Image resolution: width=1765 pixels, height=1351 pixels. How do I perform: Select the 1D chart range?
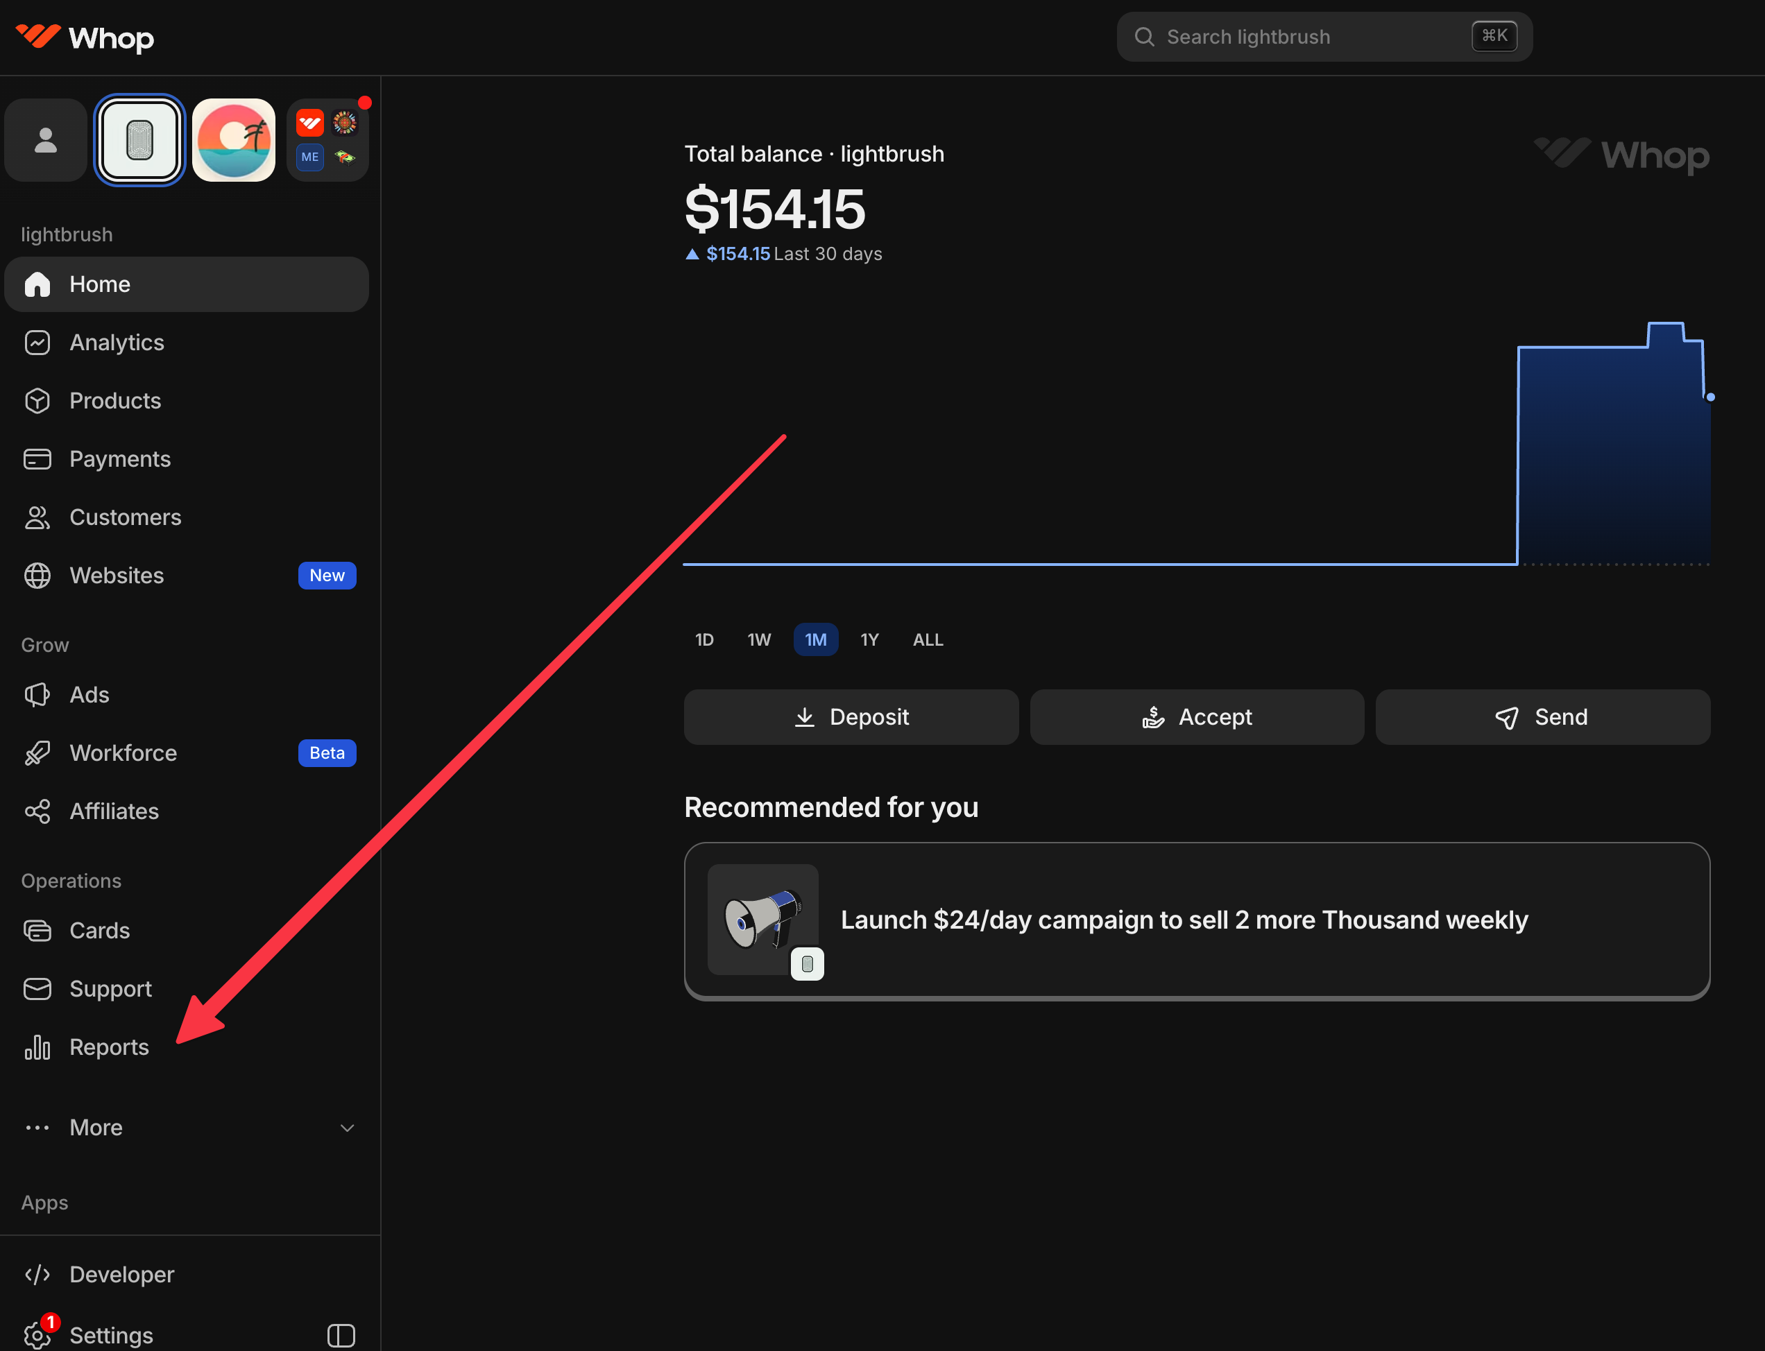click(x=704, y=640)
